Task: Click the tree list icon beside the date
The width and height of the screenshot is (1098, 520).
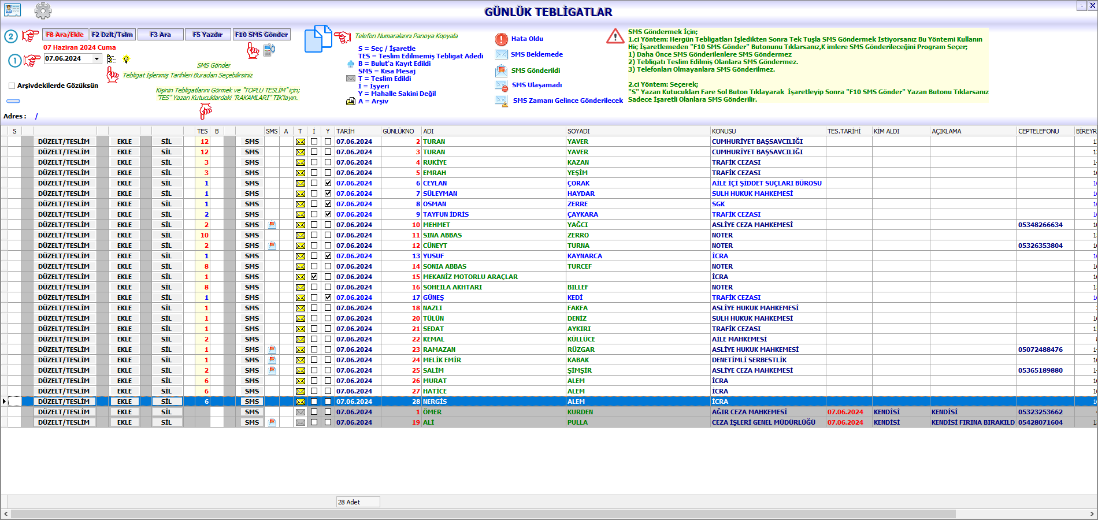Action: 111,59
